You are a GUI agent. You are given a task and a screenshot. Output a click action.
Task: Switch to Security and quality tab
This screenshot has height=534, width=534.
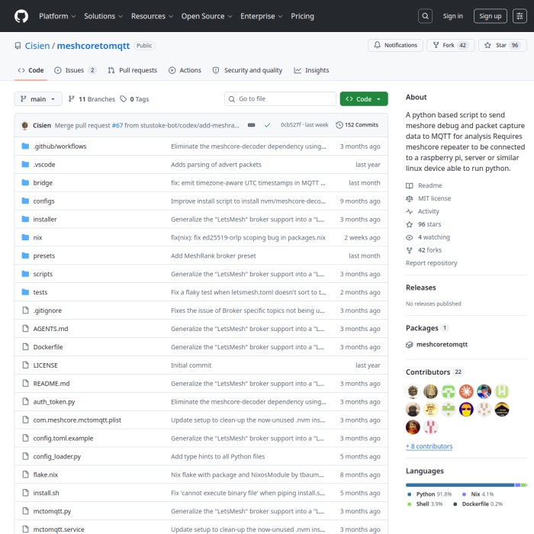click(248, 70)
